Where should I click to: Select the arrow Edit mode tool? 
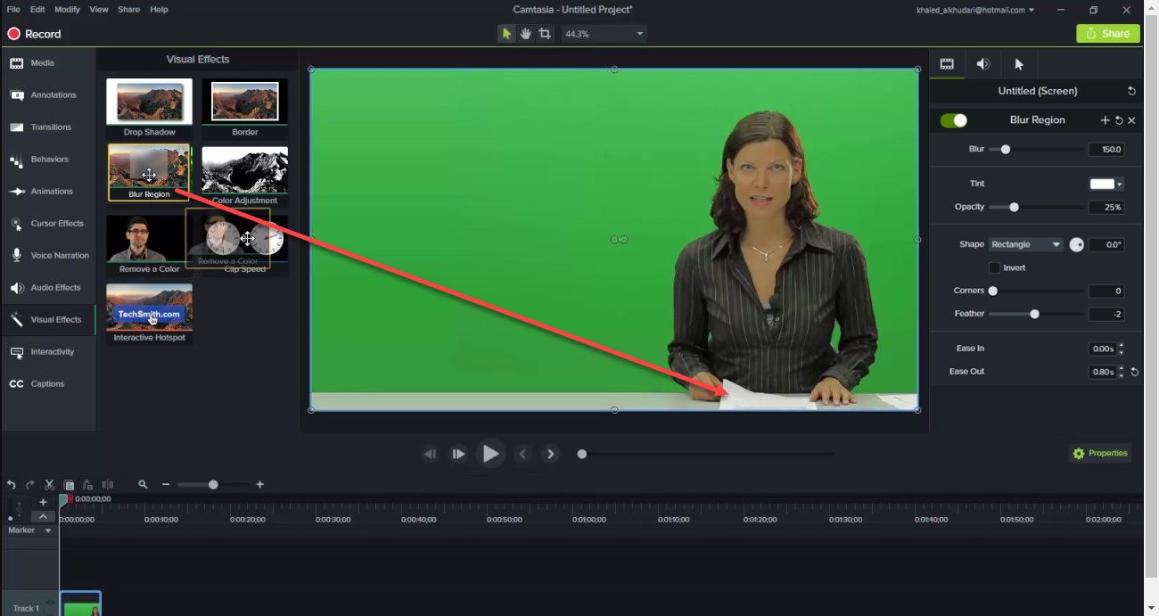point(506,34)
